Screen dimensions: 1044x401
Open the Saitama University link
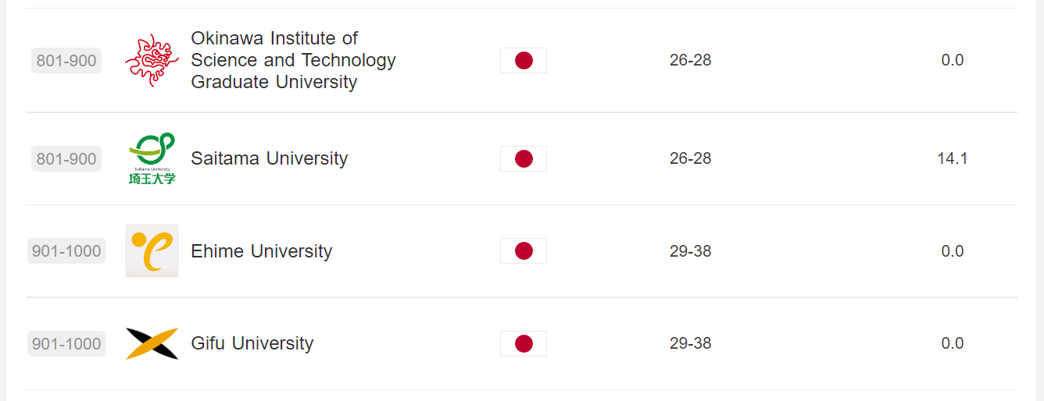(x=269, y=158)
